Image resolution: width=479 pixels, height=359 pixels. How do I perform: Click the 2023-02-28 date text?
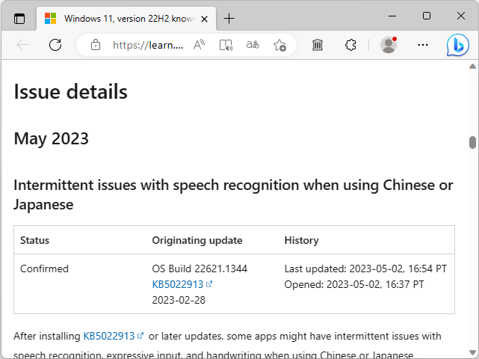coord(179,300)
